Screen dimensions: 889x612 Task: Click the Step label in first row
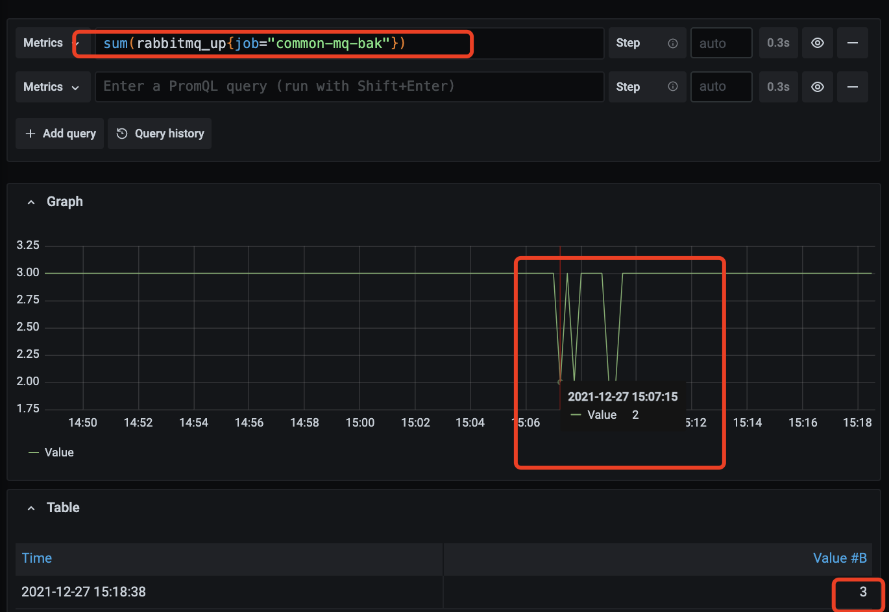click(628, 43)
